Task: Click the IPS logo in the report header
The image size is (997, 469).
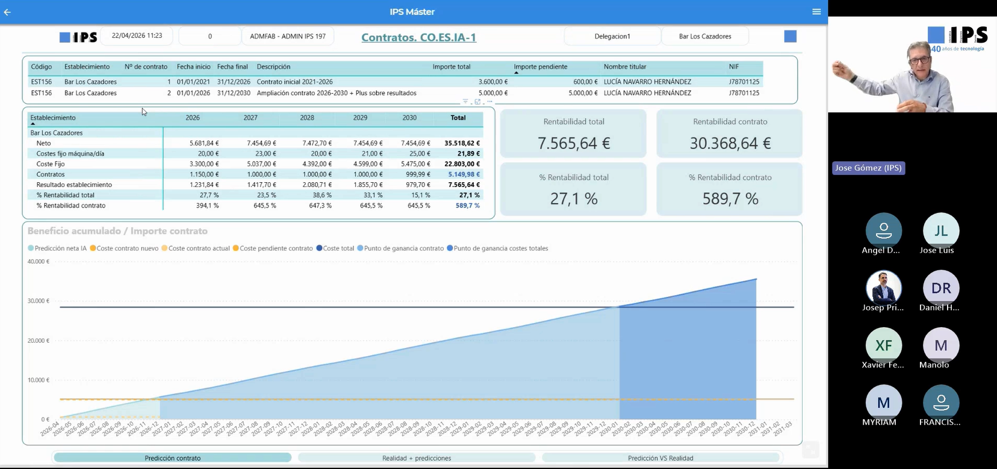Action: (78, 37)
